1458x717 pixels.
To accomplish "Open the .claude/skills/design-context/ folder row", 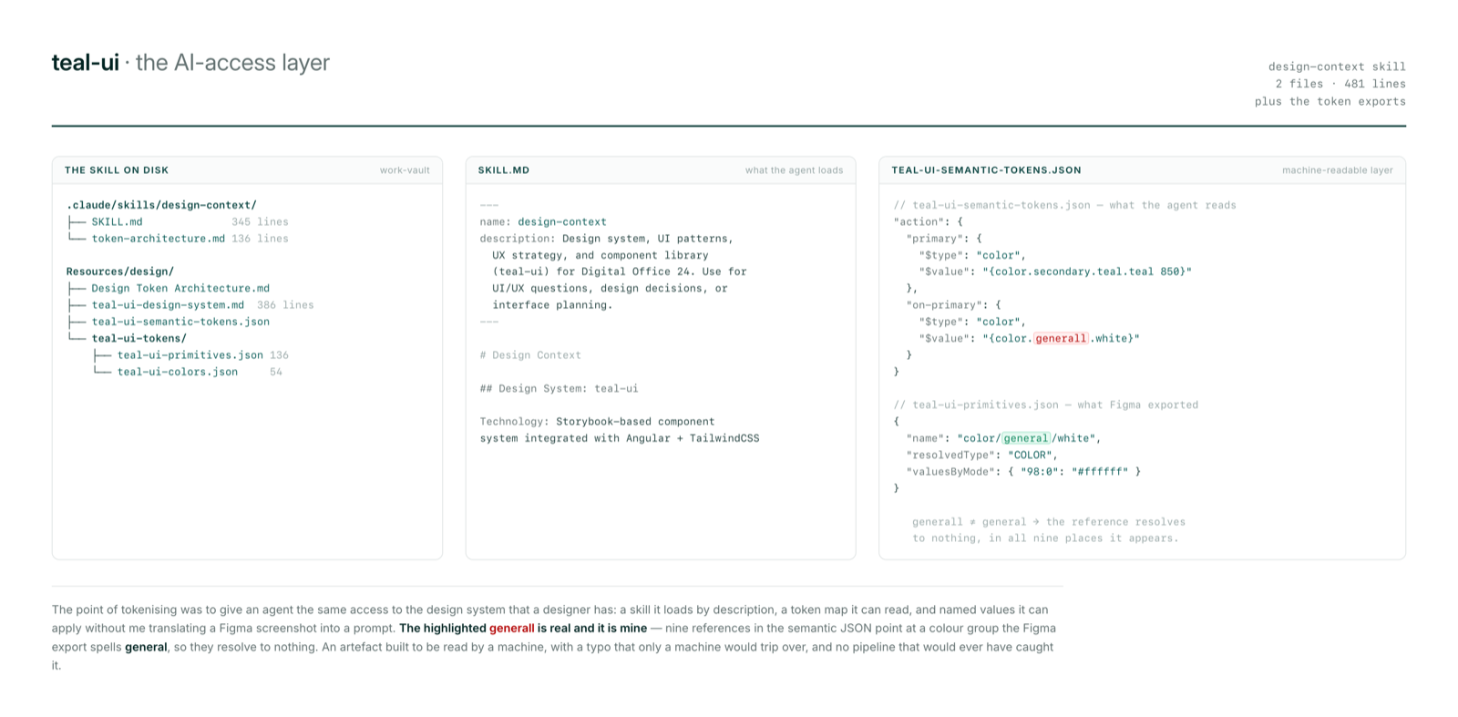I will pos(161,205).
